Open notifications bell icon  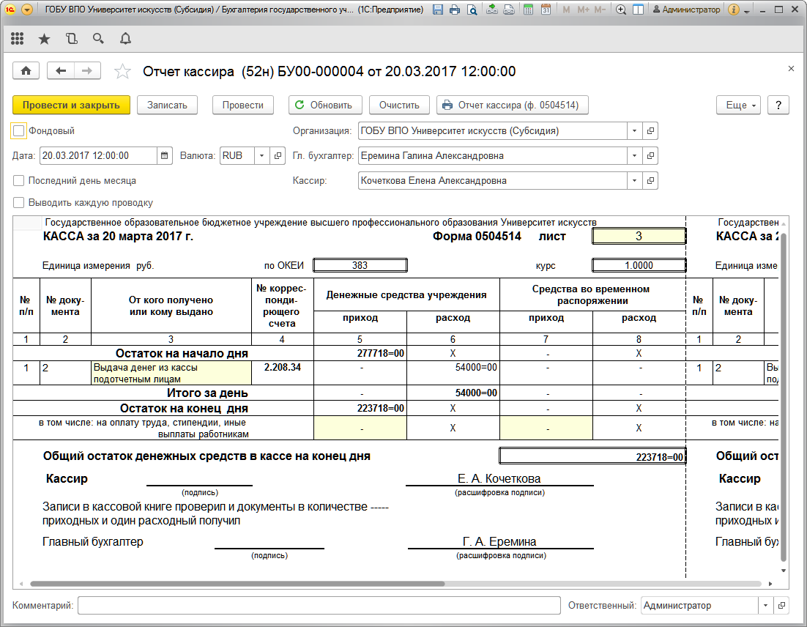tap(125, 39)
